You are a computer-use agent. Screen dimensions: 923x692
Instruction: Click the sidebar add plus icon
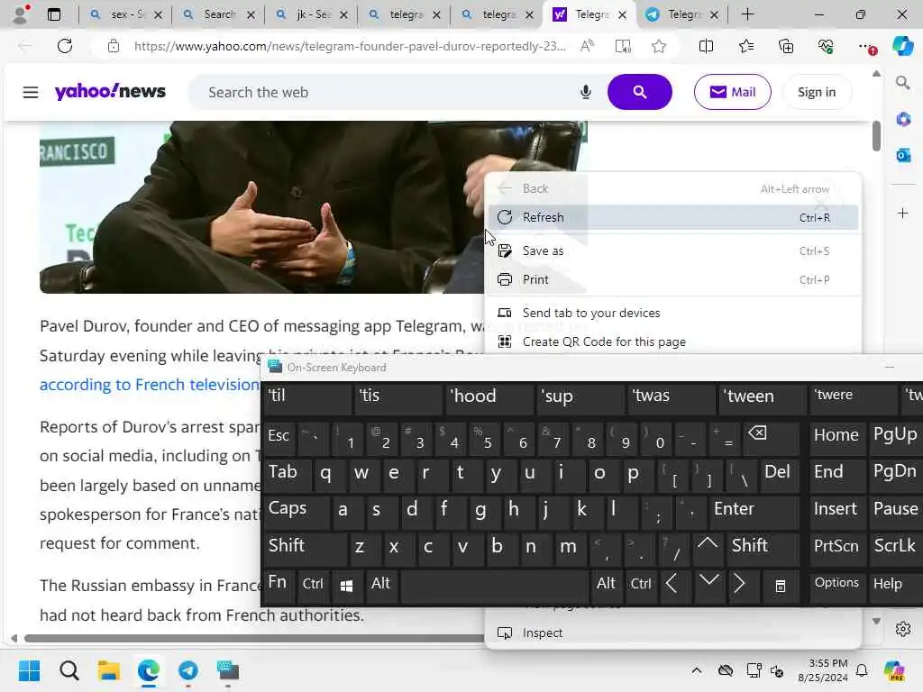(x=902, y=213)
